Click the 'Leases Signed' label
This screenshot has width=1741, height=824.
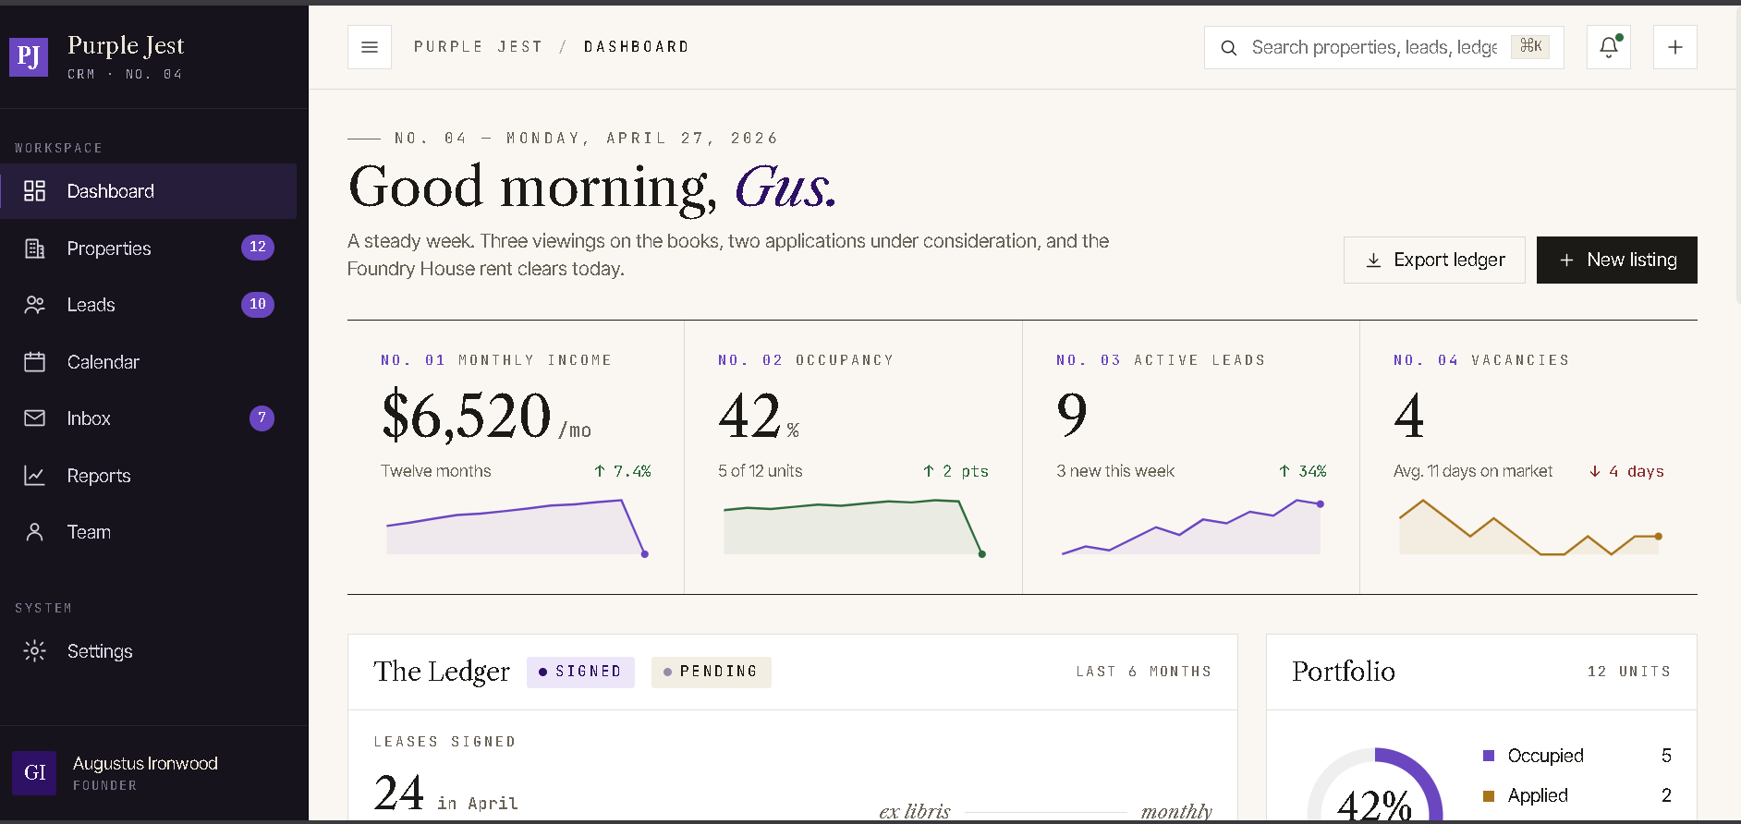[x=444, y=742]
